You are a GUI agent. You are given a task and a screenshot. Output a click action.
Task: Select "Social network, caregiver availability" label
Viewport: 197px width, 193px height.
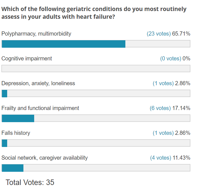point(45,158)
